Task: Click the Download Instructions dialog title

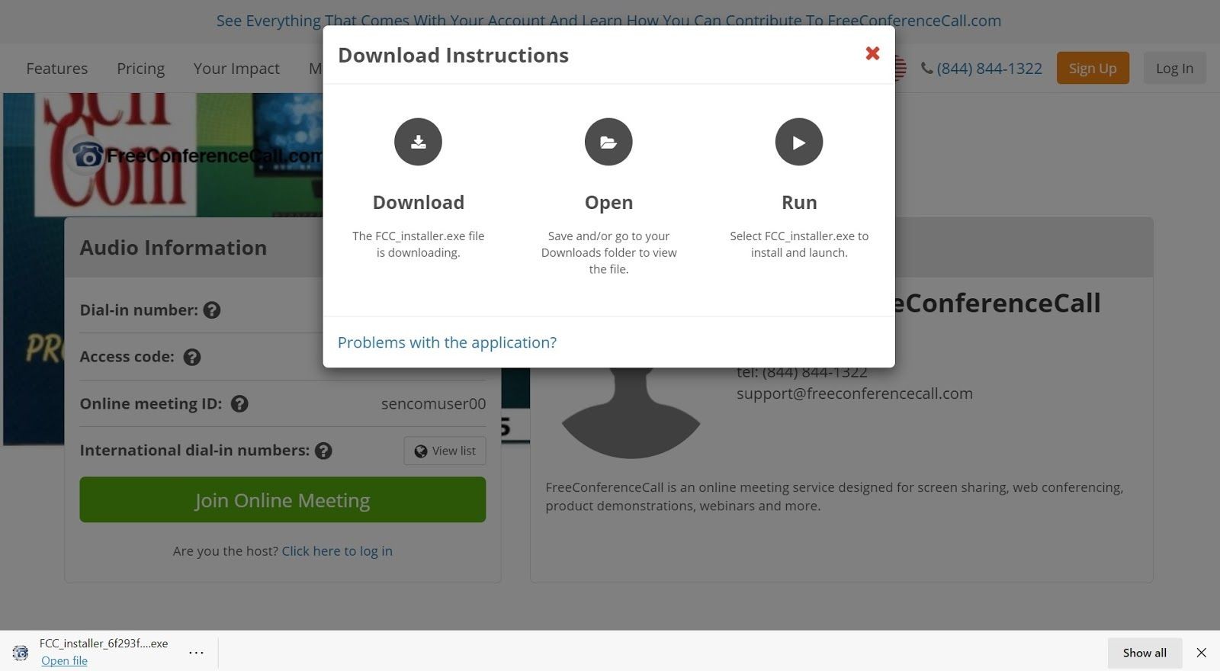Action: [453, 55]
